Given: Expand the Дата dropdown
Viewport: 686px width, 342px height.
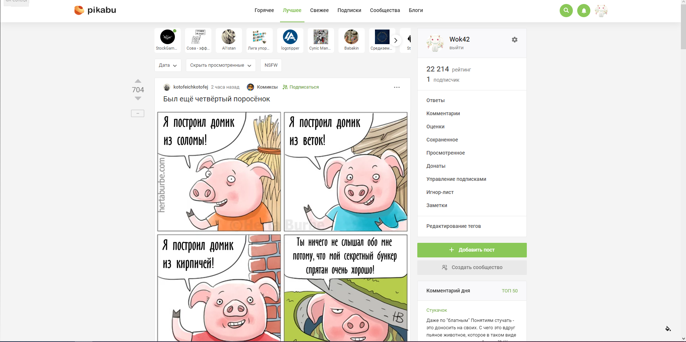Looking at the screenshot, I should point(168,65).
